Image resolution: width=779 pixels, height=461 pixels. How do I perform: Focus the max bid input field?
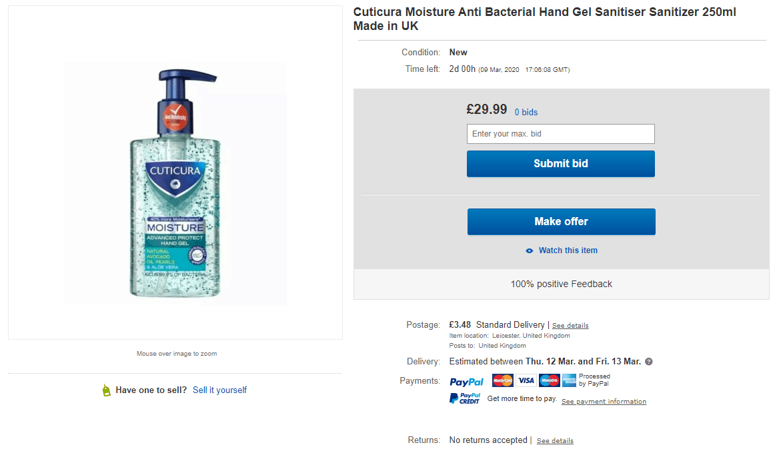pyautogui.click(x=560, y=134)
